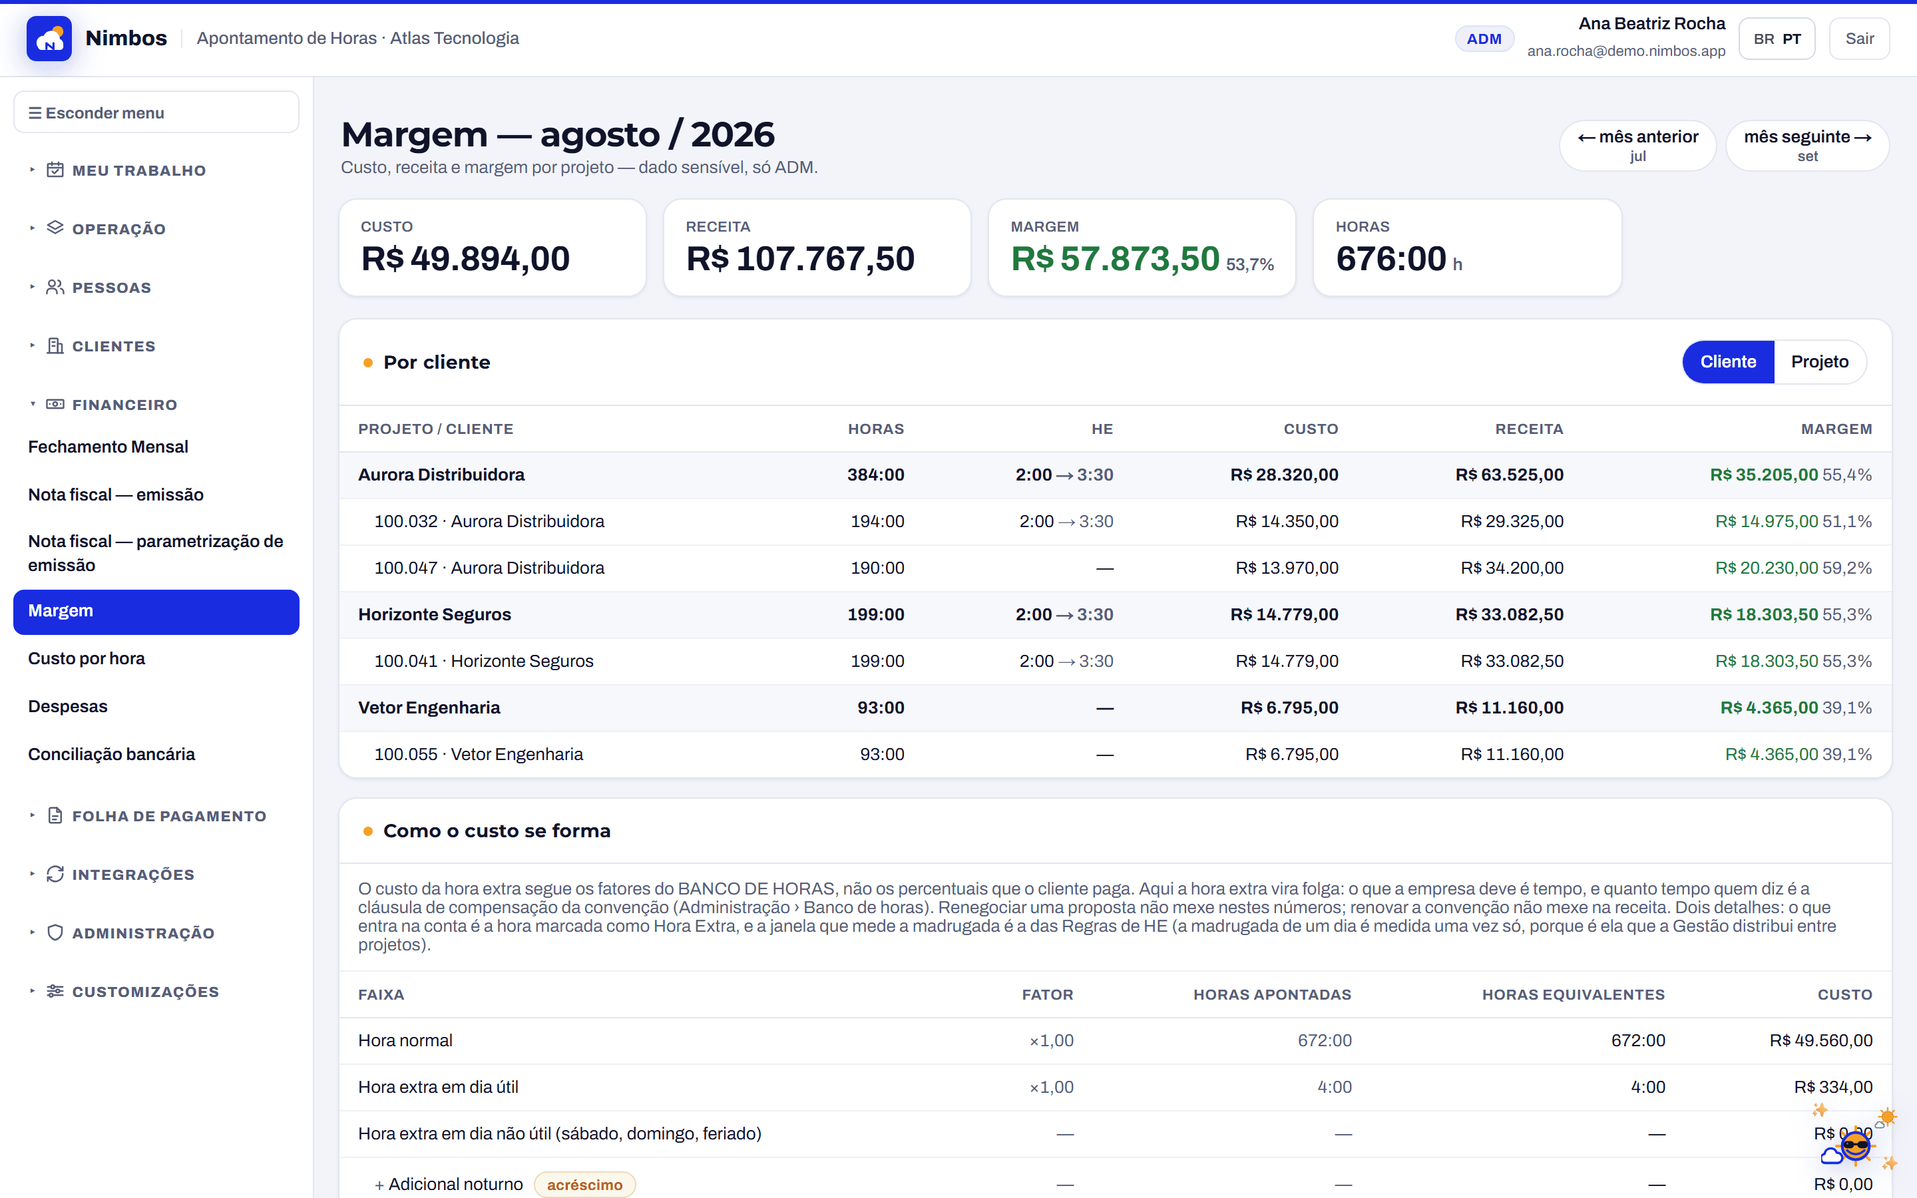Click the Sair logout button
Viewport: 1917px width, 1198px height.
[1858, 39]
